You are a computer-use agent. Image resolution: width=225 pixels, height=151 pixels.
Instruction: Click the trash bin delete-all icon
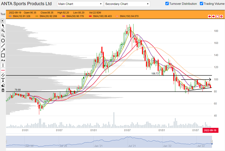tap(3, 90)
